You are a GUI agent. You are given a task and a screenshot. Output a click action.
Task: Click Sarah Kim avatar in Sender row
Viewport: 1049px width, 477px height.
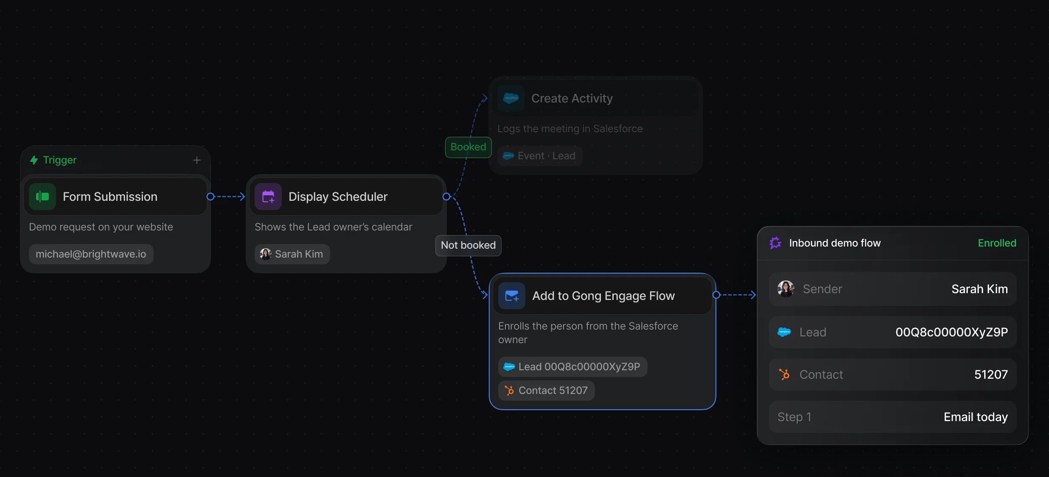(x=786, y=289)
